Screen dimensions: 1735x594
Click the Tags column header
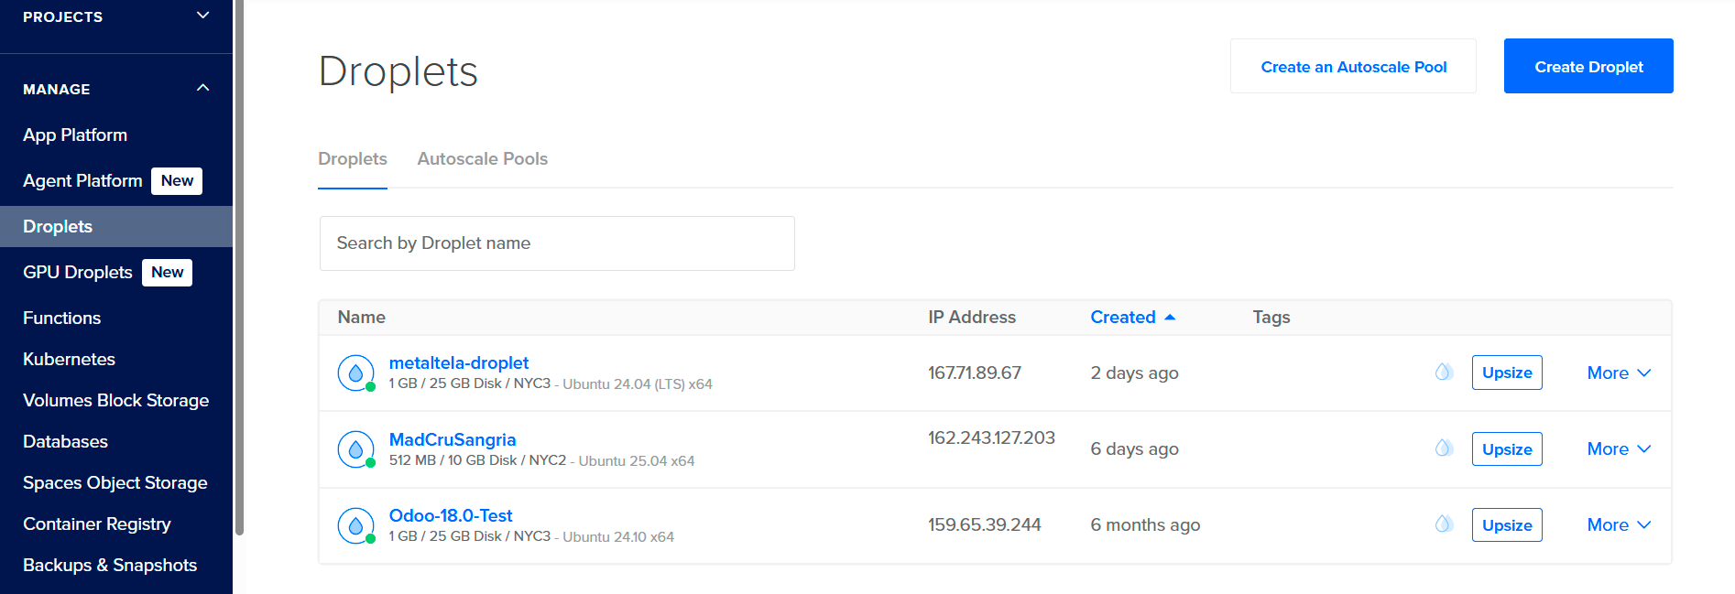click(1271, 317)
